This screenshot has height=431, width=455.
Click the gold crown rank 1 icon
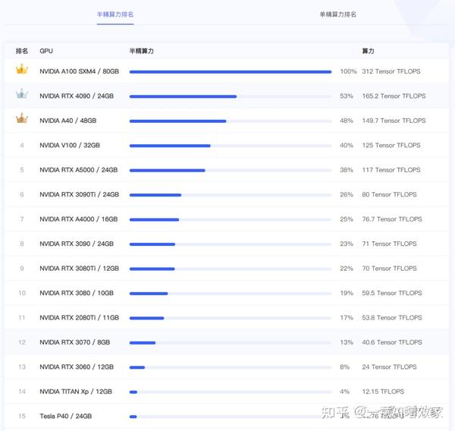click(21, 70)
